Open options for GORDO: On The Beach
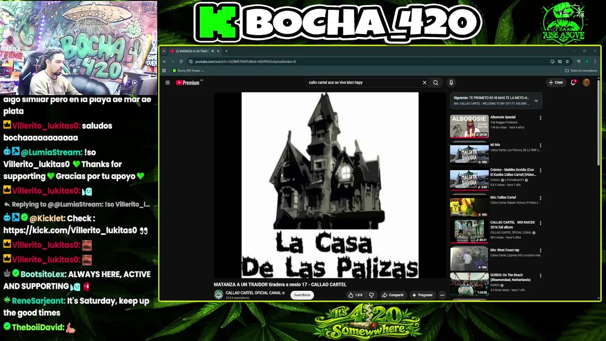The width and height of the screenshot is (606, 341). pos(540,276)
